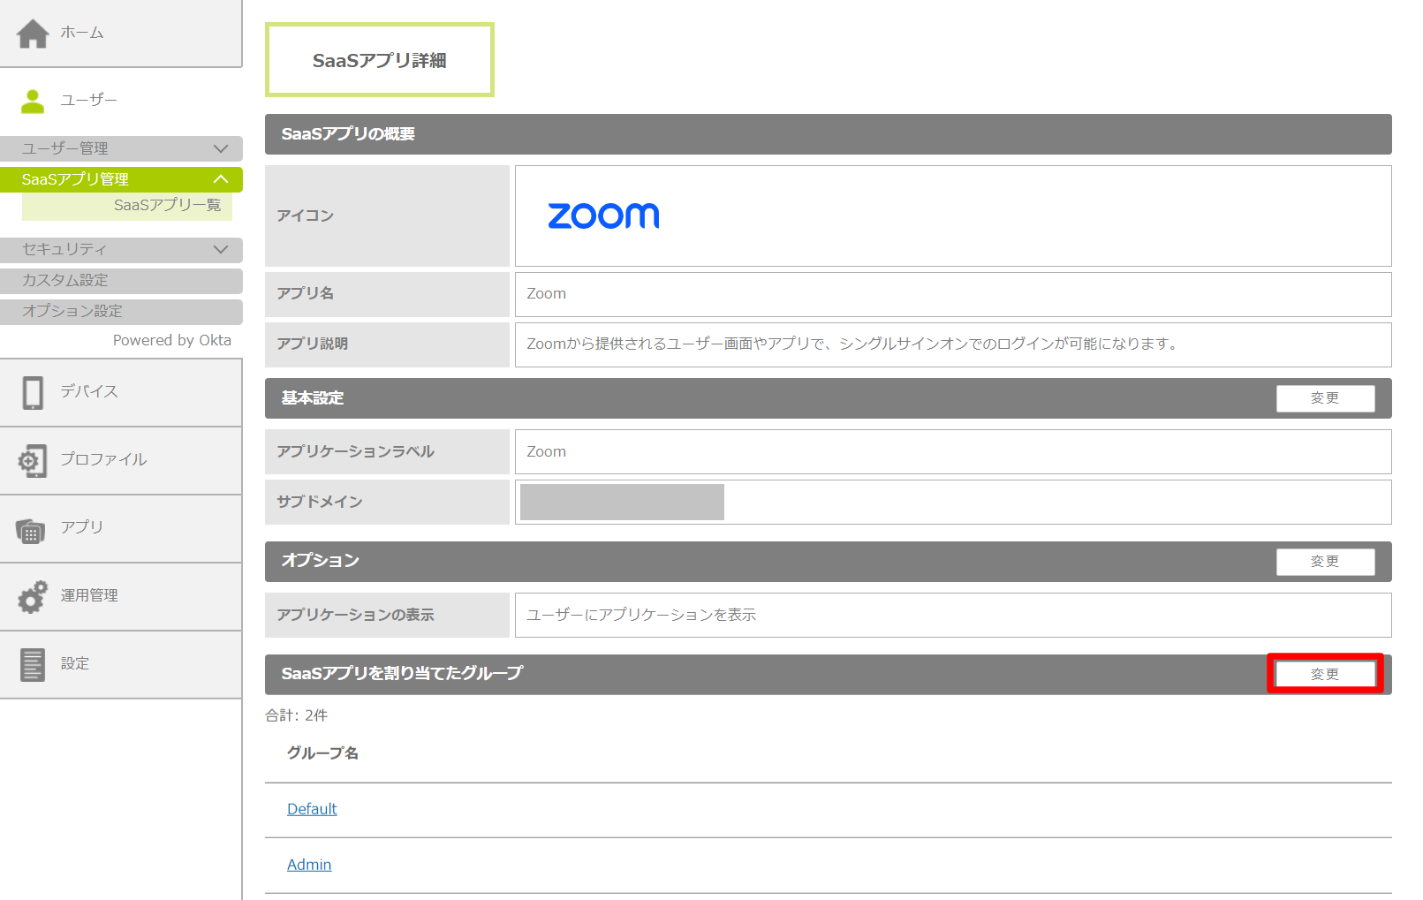Open オプション設定 menu item

tap(121, 312)
